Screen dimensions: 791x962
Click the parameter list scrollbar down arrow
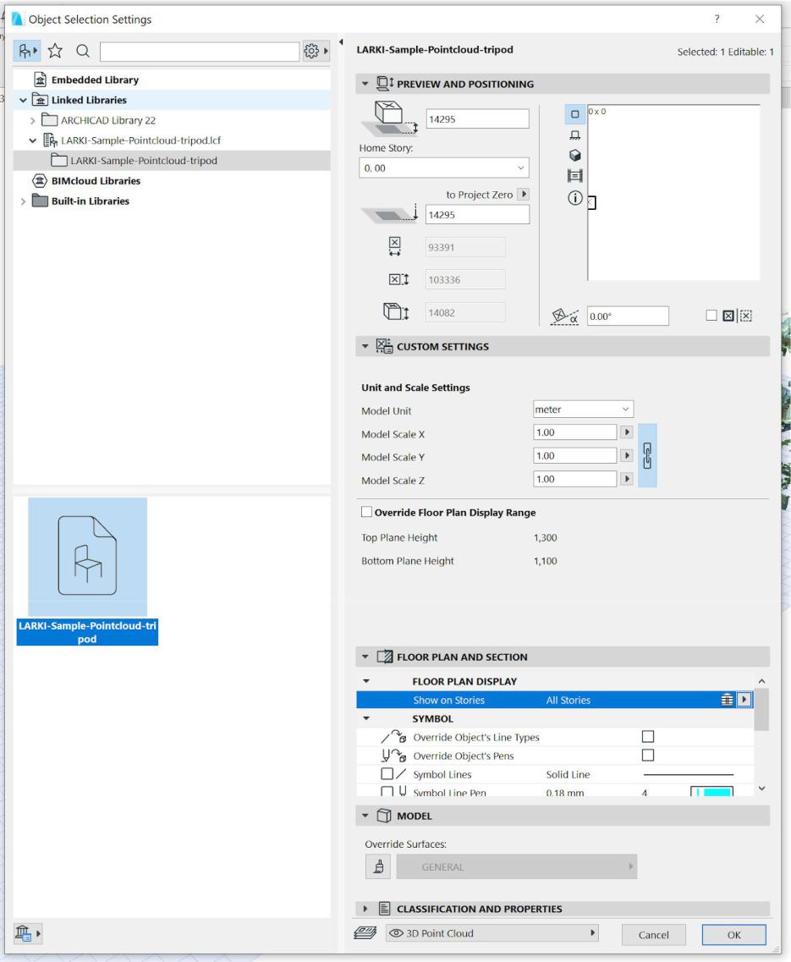tap(761, 789)
